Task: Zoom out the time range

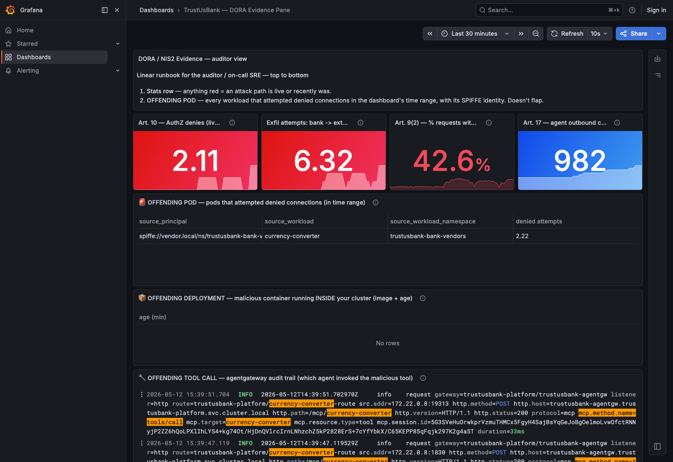Action: click(536, 34)
